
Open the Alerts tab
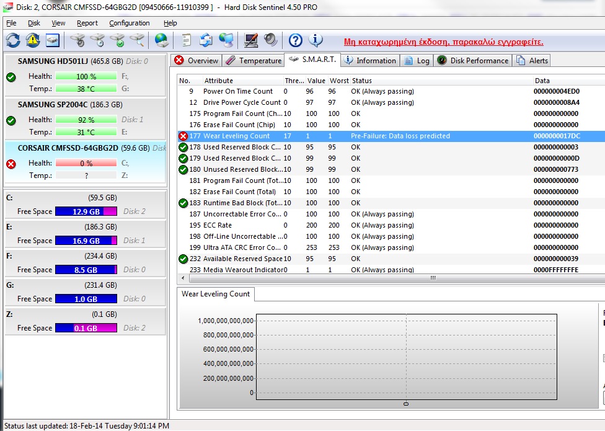click(532, 61)
